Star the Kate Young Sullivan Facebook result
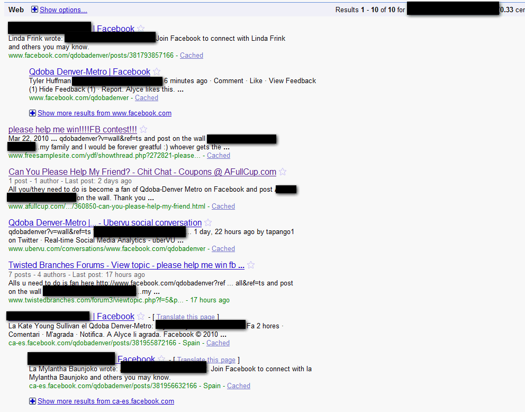This screenshot has width=525, height=412. tap(141, 316)
